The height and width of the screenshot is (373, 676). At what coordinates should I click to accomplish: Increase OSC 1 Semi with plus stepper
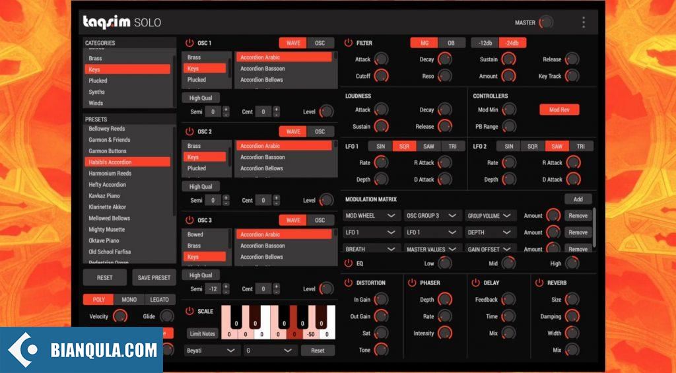point(226,109)
